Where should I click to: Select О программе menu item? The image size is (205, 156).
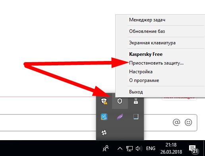coord(144,80)
